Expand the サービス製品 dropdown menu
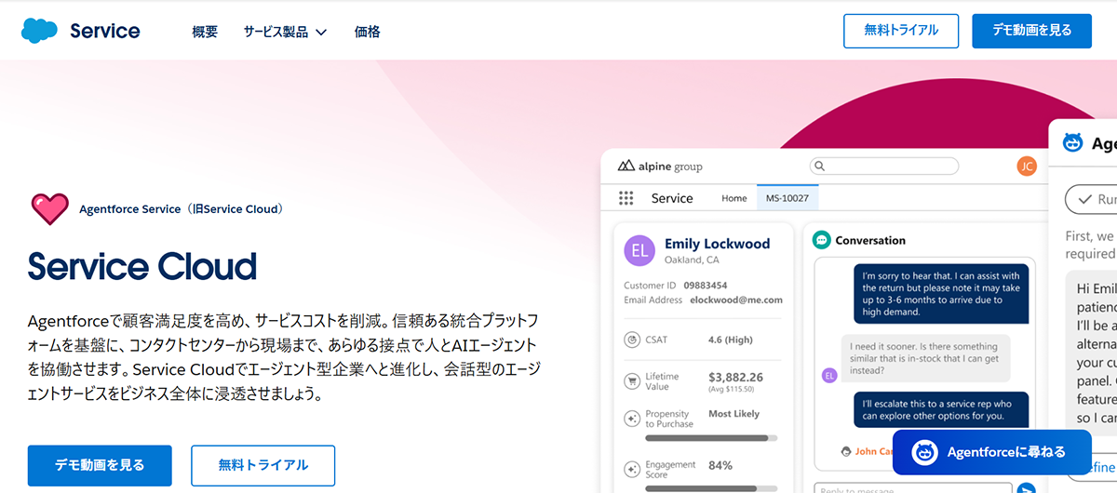Viewport: 1117px width, 493px height. click(x=285, y=32)
